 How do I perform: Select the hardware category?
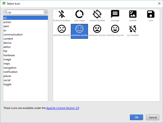[x=25, y=55]
